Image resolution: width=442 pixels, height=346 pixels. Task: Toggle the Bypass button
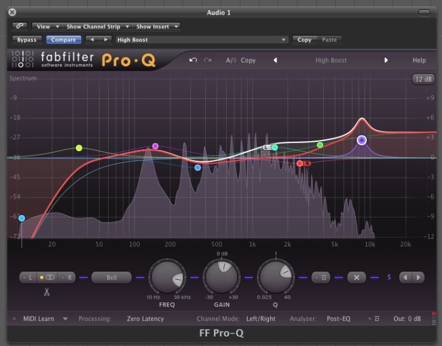click(27, 40)
